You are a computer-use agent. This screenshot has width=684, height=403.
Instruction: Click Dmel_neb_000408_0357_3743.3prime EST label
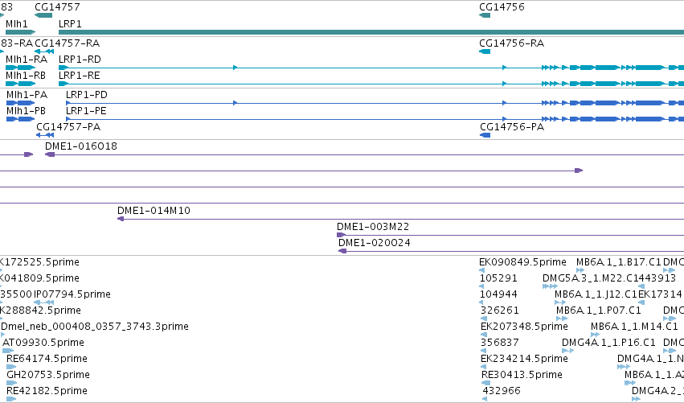[x=95, y=327]
